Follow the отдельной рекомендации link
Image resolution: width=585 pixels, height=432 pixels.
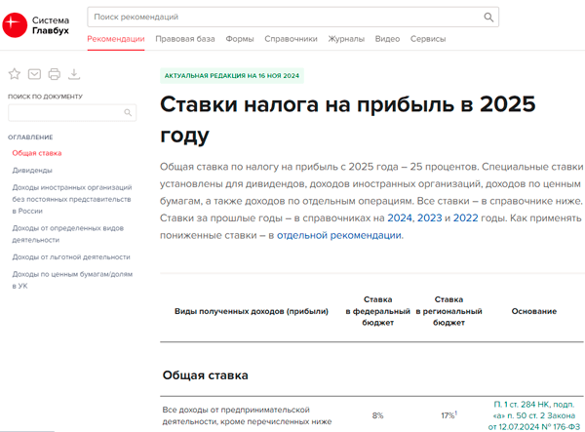point(338,235)
